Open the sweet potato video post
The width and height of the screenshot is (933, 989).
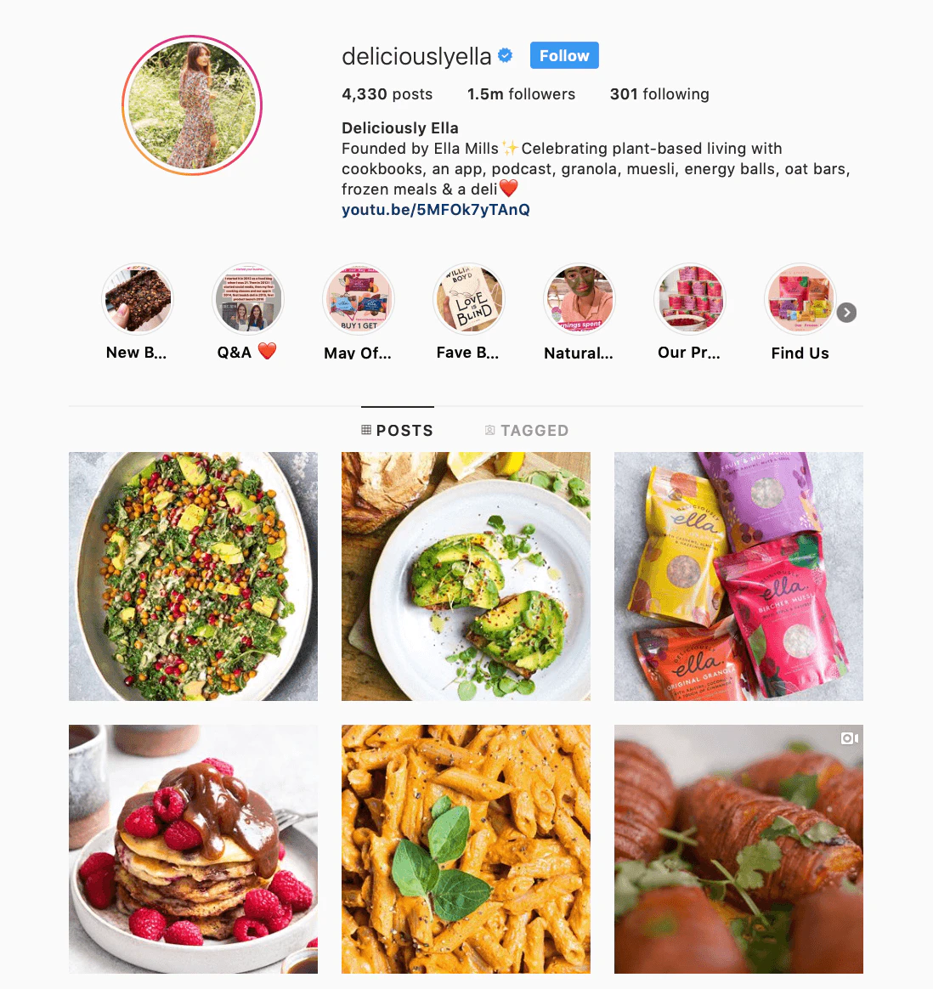point(738,849)
